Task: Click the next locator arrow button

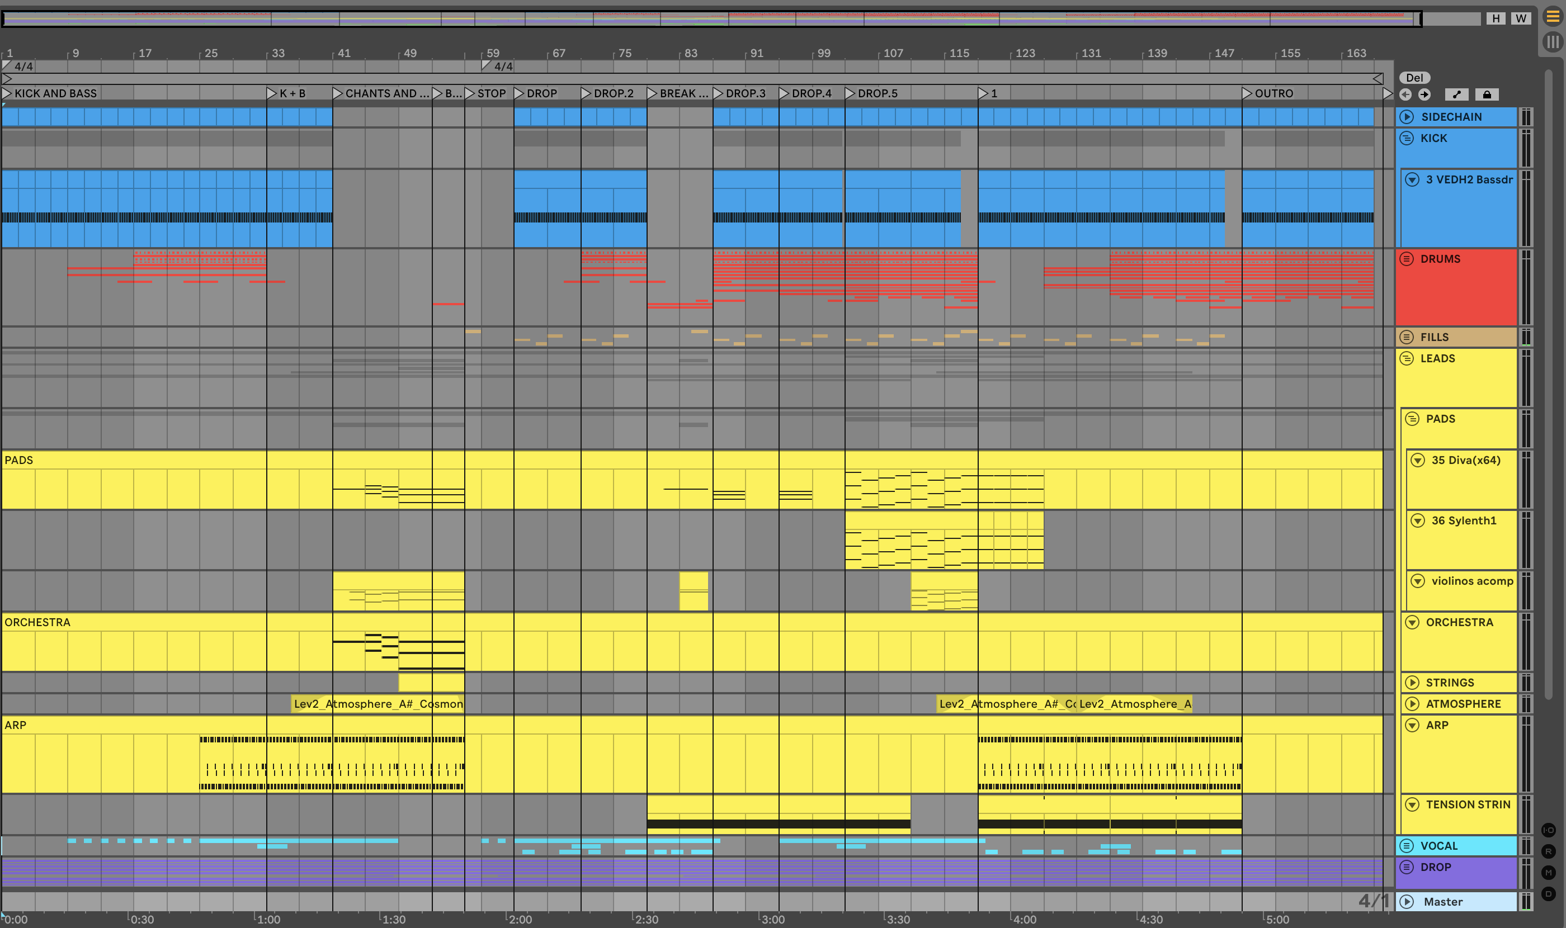Action: tap(1425, 94)
